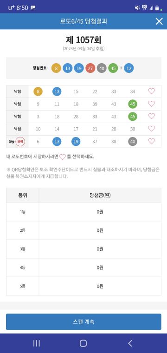Image resolution: width=167 pixels, height=353 pixels.
Task: Go back with Android back arrow
Action: (x=130, y=343)
